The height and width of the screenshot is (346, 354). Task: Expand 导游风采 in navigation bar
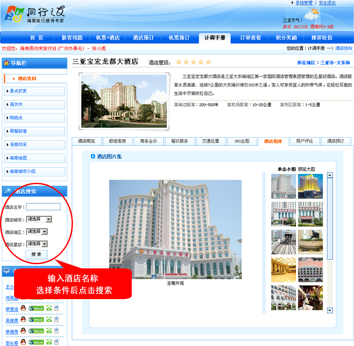(x=35, y=144)
